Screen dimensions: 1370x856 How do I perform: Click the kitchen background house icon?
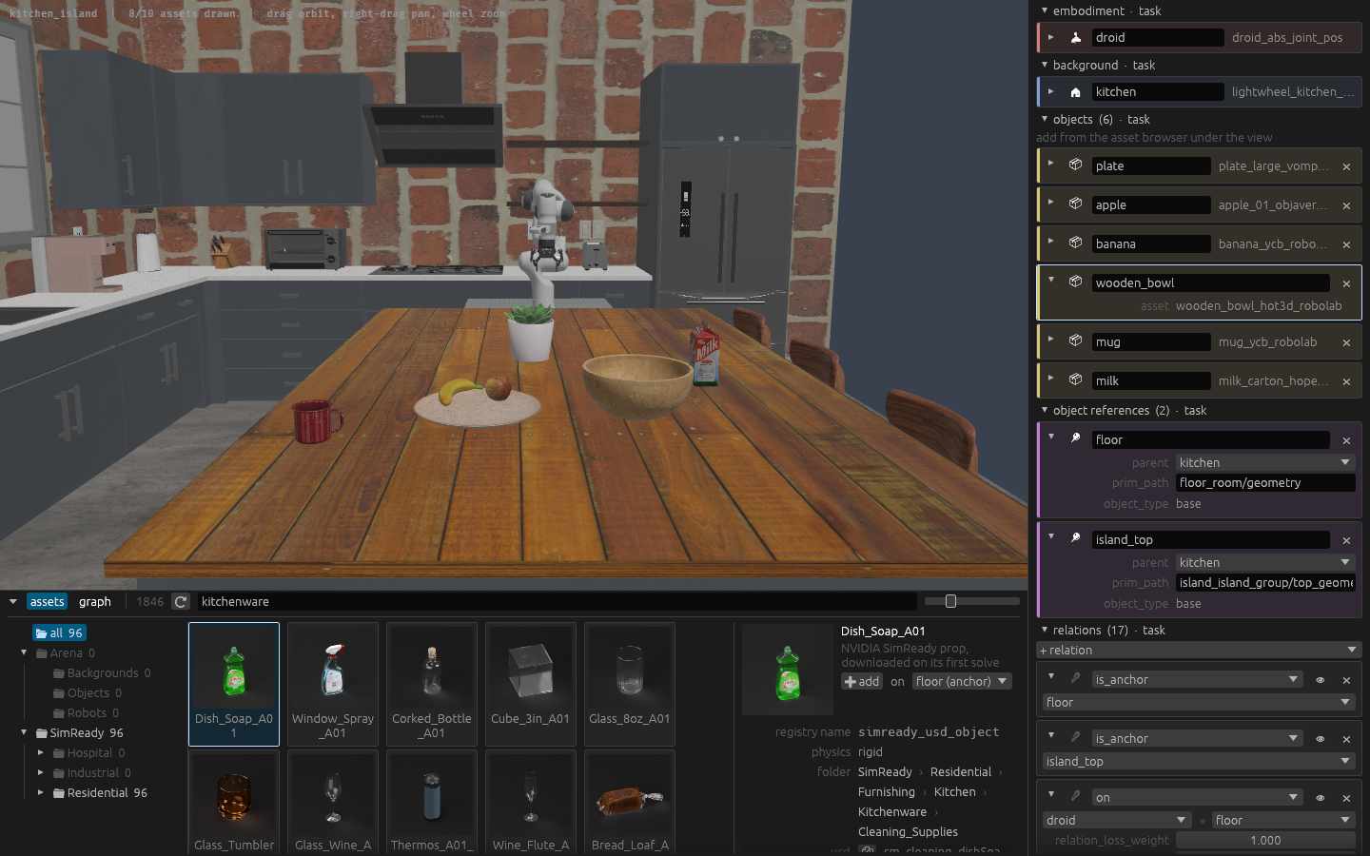(1075, 92)
